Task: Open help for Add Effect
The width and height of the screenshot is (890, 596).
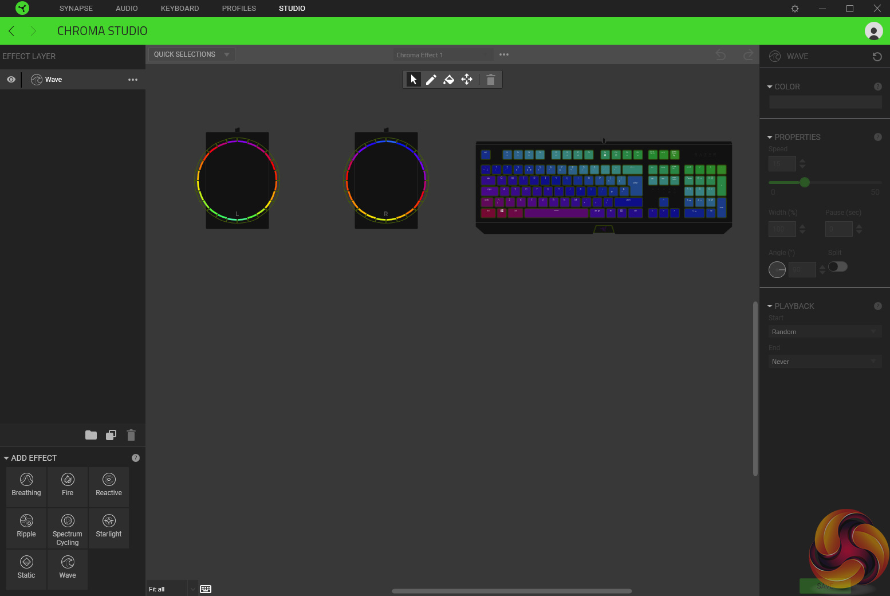Action: (x=136, y=458)
